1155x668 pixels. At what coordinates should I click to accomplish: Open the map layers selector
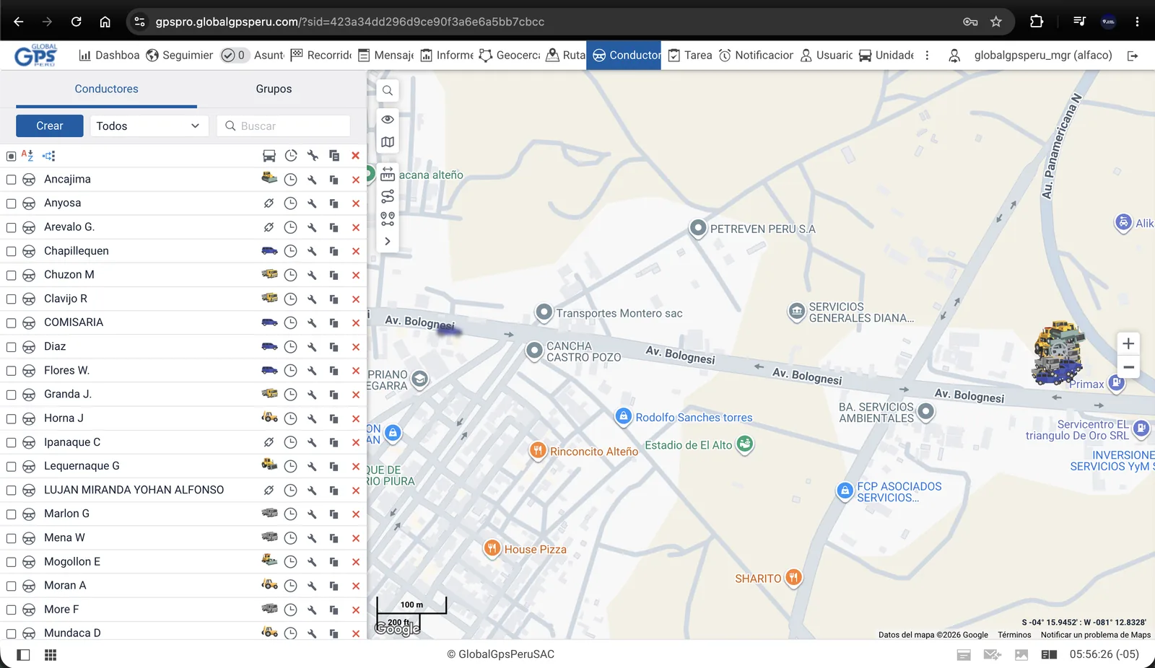[388, 142]
